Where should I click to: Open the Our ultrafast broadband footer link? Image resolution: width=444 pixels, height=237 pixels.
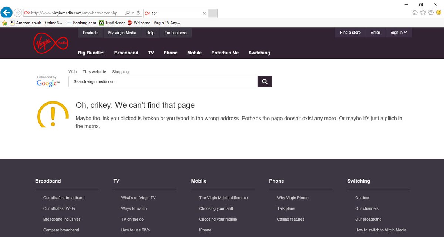click(64, 198)
